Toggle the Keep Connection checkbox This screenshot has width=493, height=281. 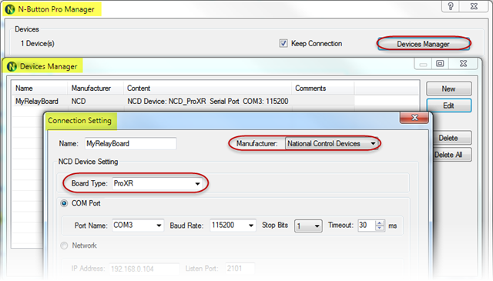pos(283,43)
